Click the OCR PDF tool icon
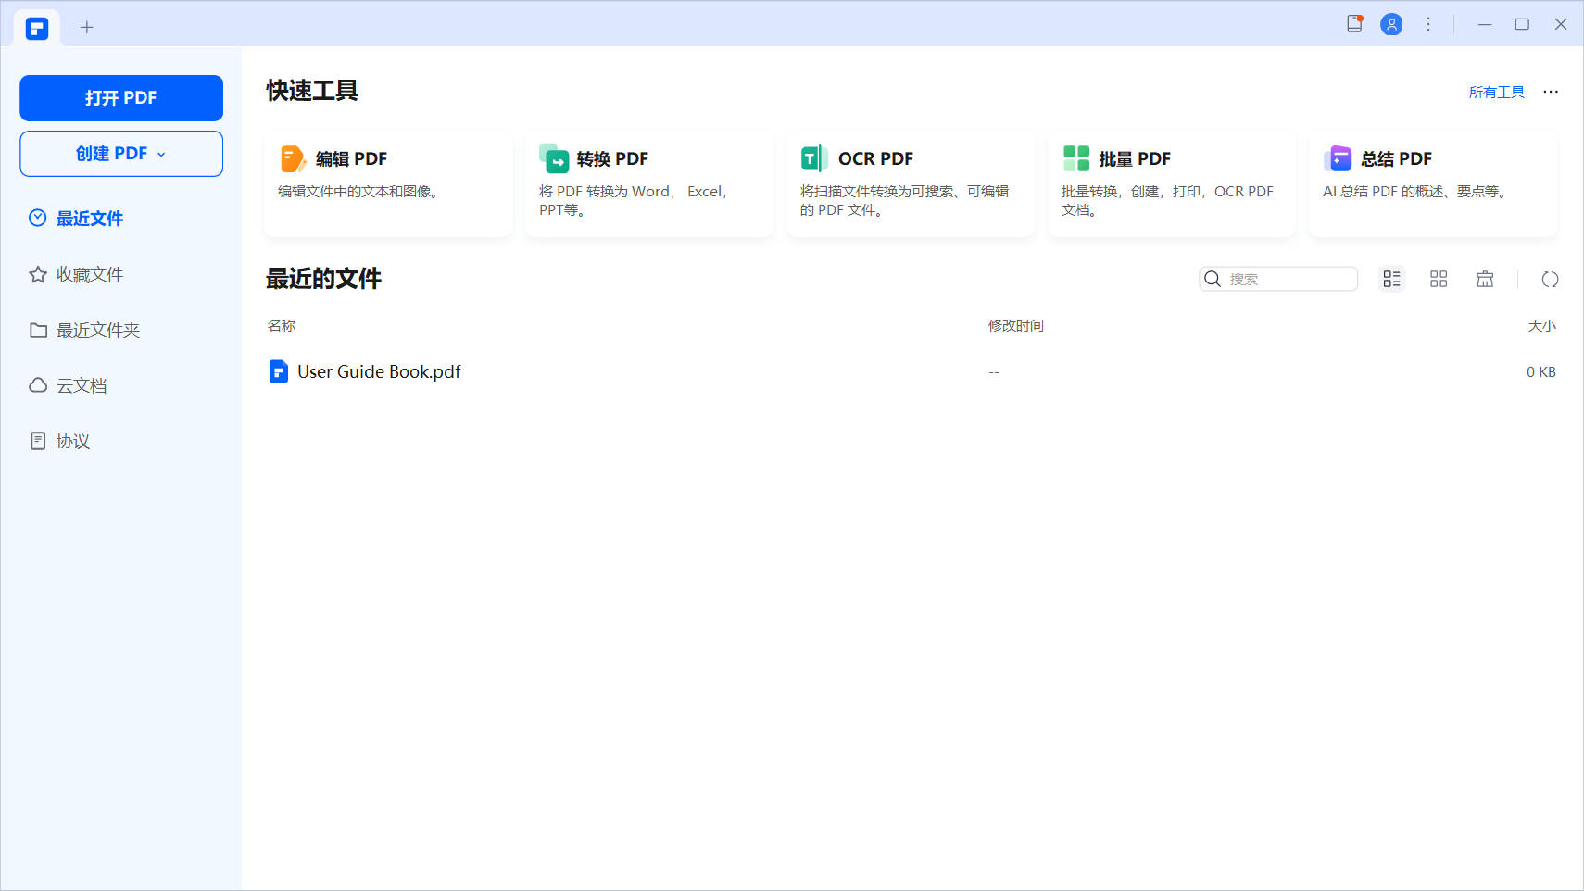This screenshot has width=1584, height=891. [x=814, y=159]
